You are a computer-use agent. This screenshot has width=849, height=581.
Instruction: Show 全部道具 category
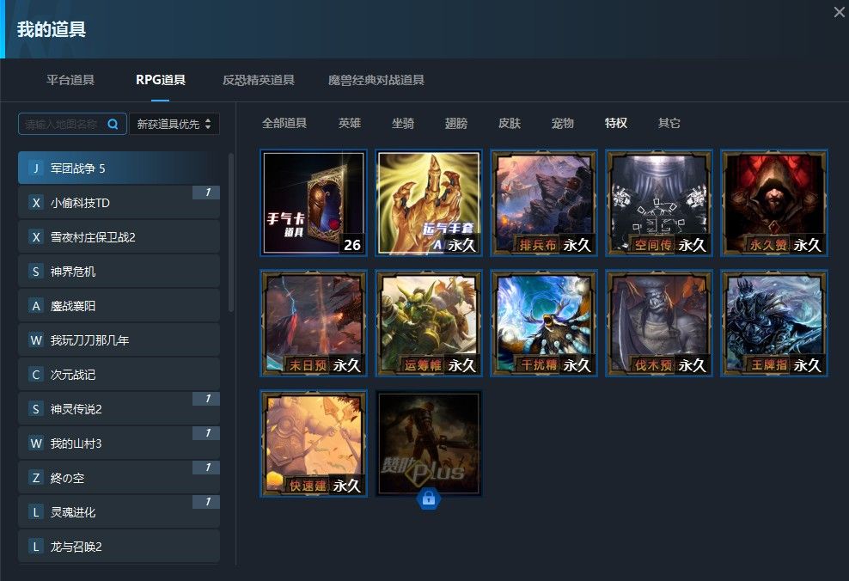coord(284,123)
